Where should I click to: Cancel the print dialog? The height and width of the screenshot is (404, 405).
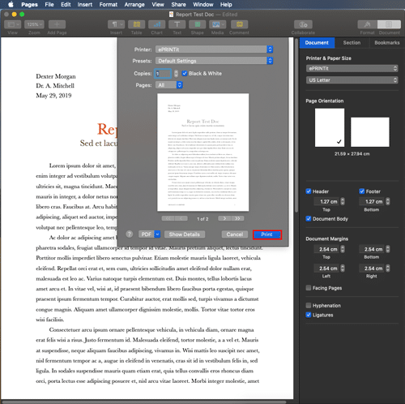click(x=235, y=234)
